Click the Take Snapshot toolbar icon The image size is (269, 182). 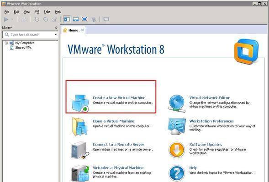pos(37,19)
